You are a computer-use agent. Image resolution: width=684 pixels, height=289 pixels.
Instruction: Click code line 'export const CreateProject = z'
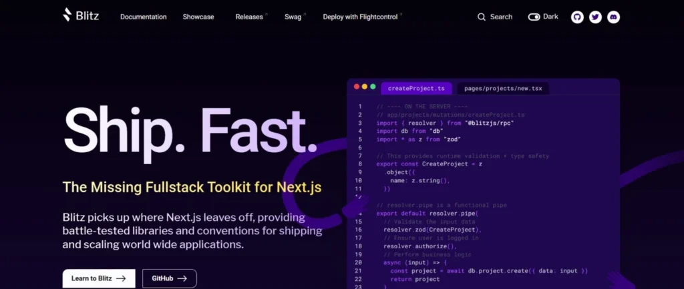pos(430,164)
